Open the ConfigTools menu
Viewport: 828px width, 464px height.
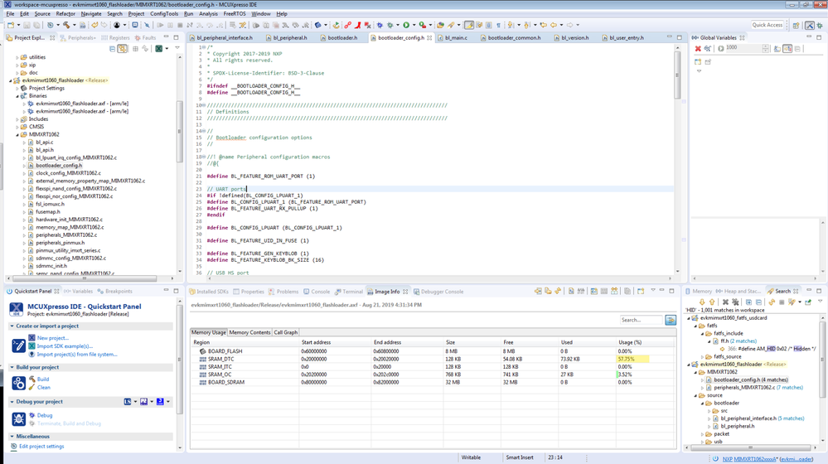tap(163, 14)
